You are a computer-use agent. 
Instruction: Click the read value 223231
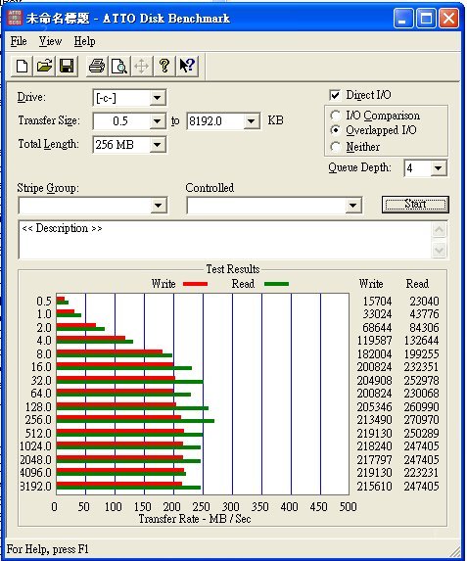422,473
